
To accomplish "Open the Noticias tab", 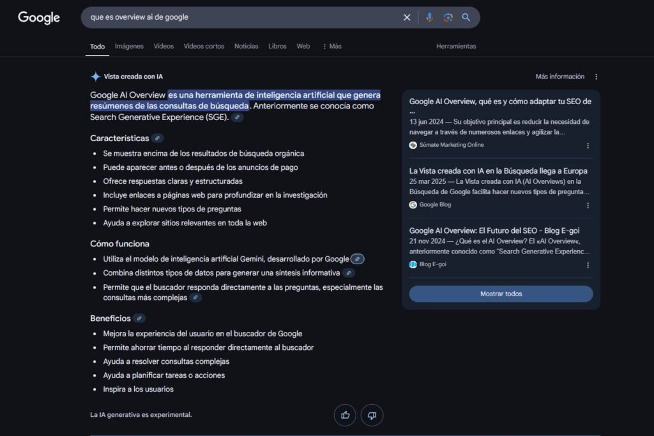I will pos(246,46).
